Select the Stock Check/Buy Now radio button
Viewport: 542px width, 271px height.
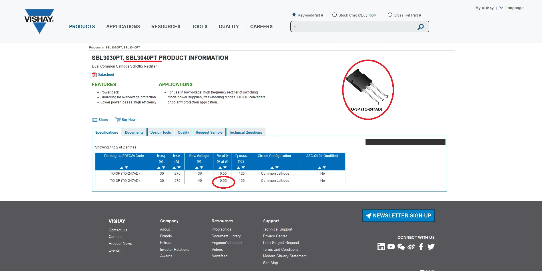tap(334, 15)
